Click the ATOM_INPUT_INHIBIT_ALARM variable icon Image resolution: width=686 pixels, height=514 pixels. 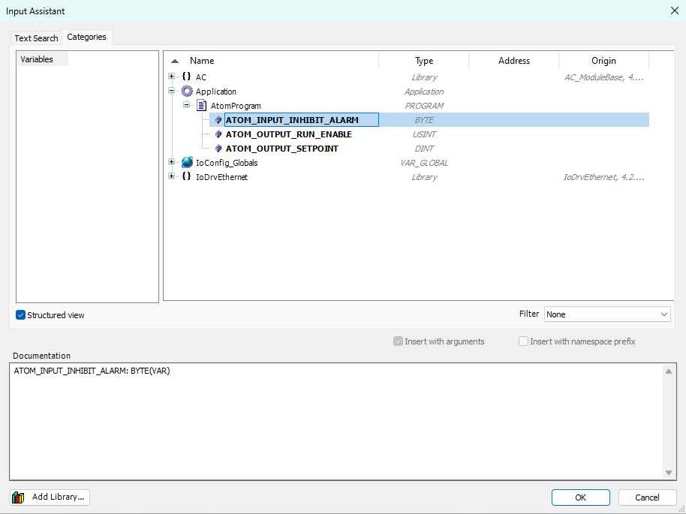tap(218, 120)
